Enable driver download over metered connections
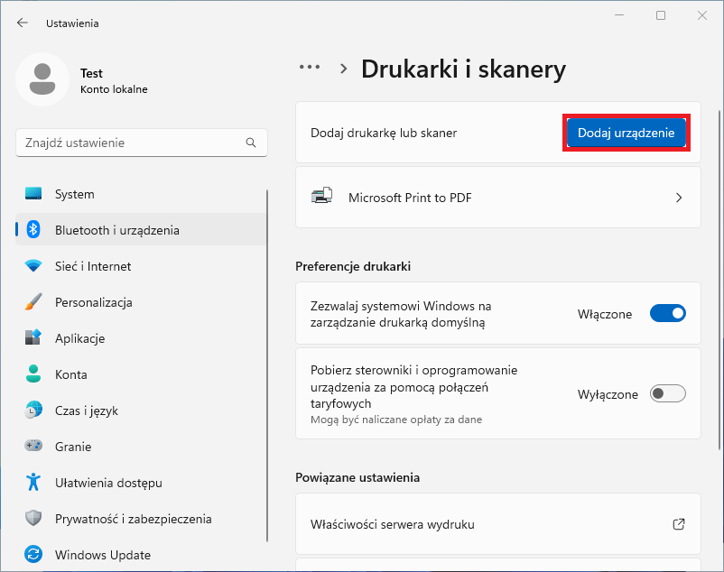Image resolution: width=724 pixels, height=572 pixels. coord(668,393)
